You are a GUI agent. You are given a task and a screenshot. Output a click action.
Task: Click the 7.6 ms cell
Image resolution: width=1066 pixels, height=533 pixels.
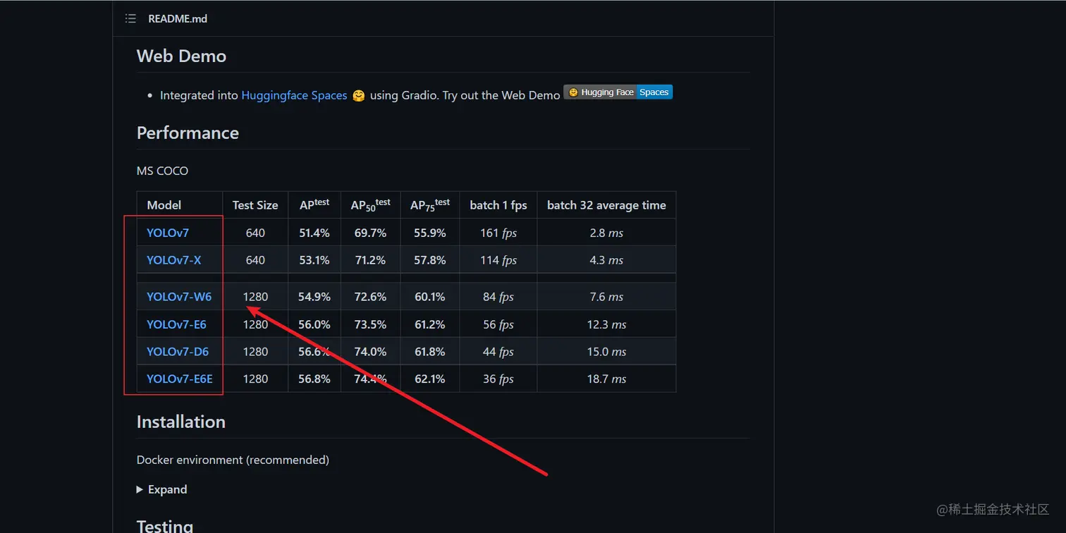pyautogui.click(x=606, y=297)
